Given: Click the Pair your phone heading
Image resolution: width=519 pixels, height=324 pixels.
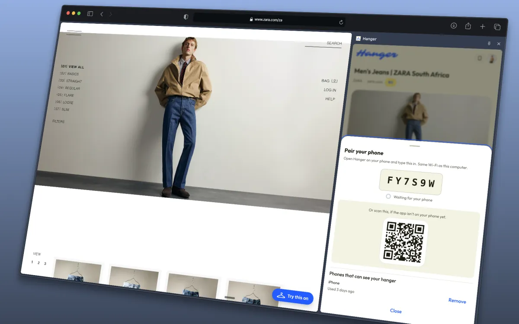Looking at the screenshot, I should coord(364,152).
